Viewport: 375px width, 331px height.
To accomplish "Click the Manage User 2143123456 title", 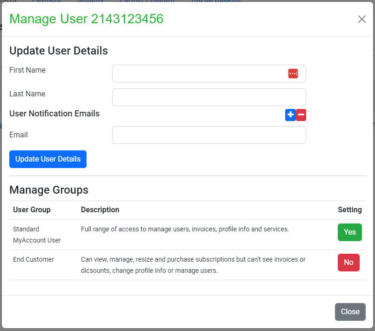I will click(87, 19).
